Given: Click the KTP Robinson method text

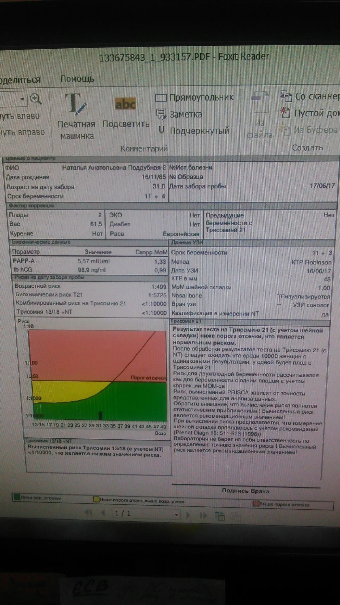Looking at the screenshot, I should coord(311,262).
